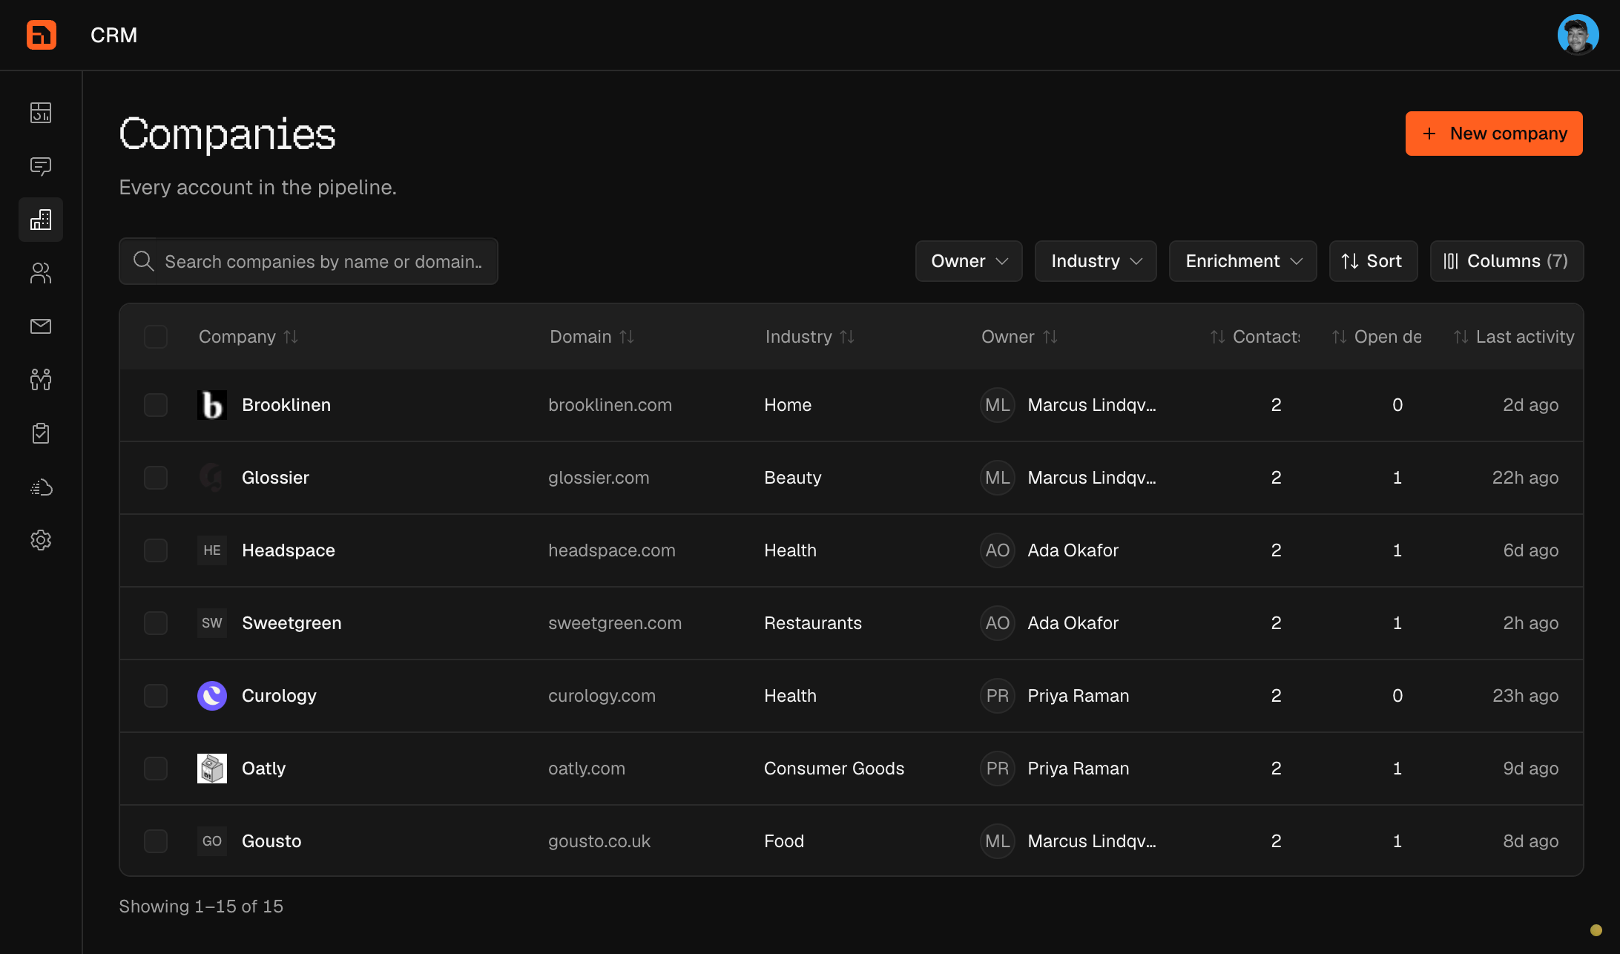This screenshot has width=1620, height=954.
Task: Click Priya Raman owner in Curology row
Action: (x=1055, y=696)
